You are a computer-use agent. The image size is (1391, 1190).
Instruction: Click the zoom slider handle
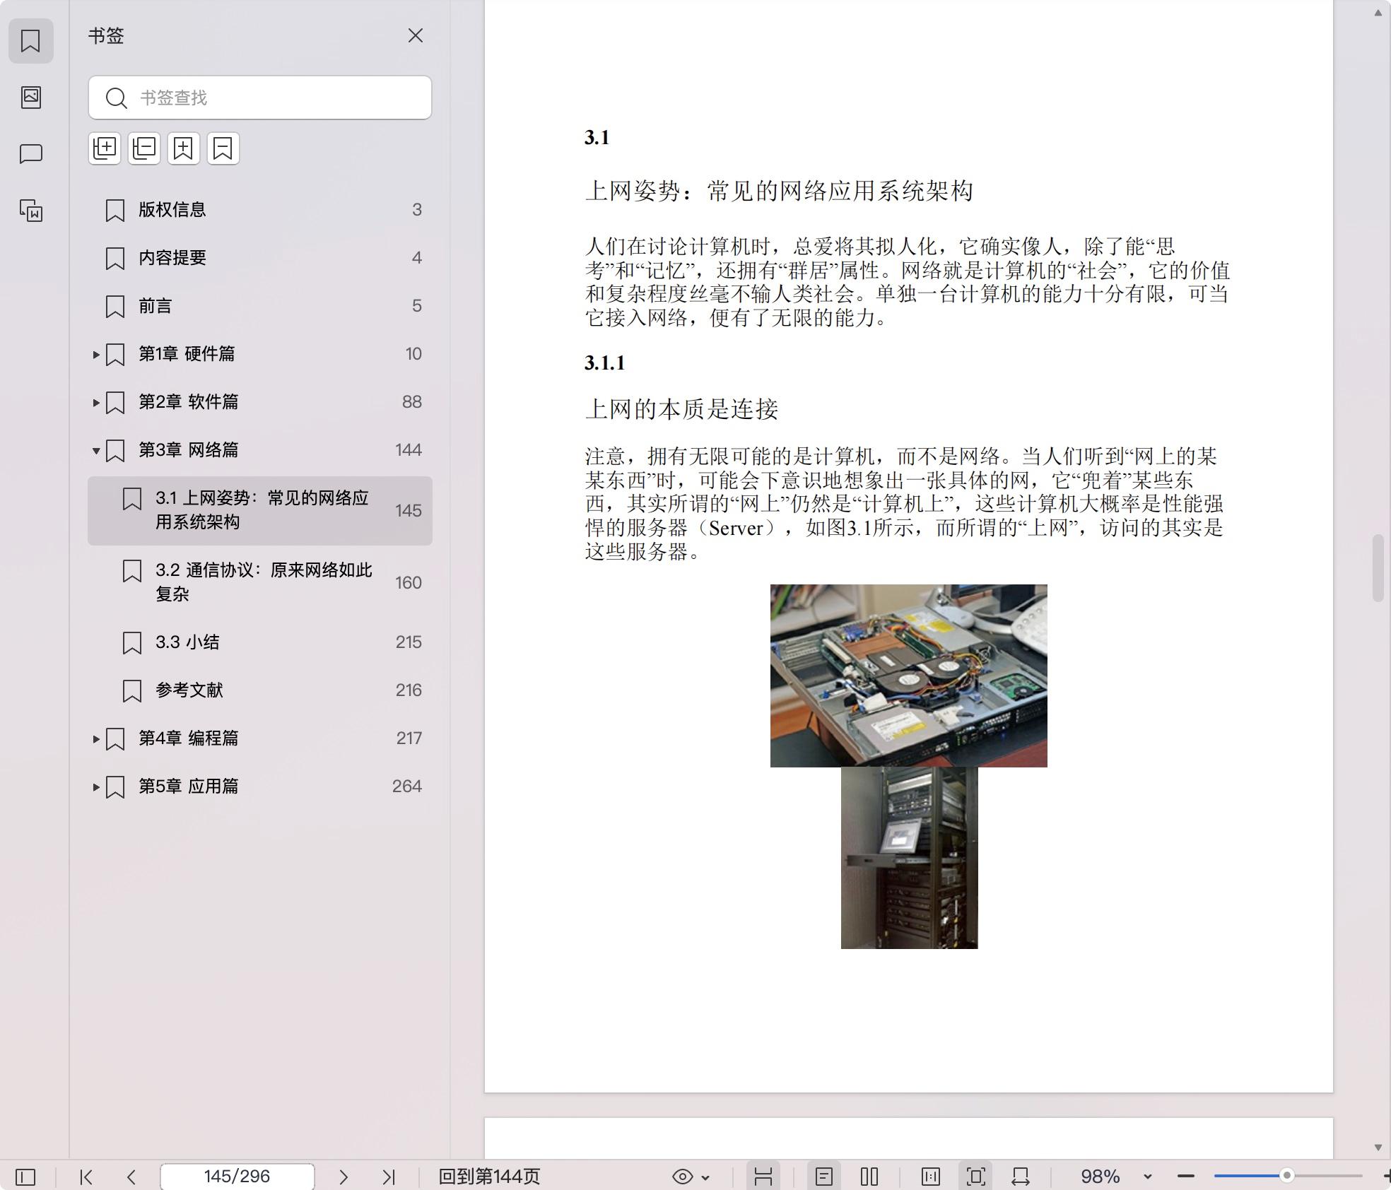tap(1287, 1176)
